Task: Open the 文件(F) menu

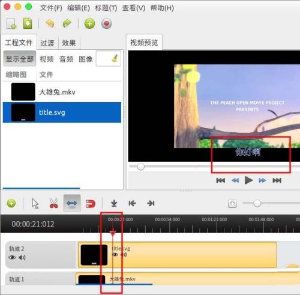Action: pyautogui.click(x=51, y=8)
